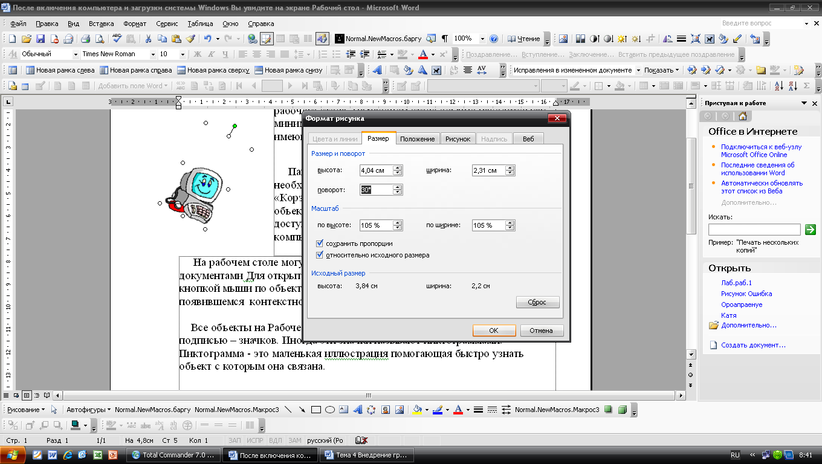Click Set Transparent Color icon
Viewport: 822px width, 464px height.
pyautogui.click(x=737, y=39)
